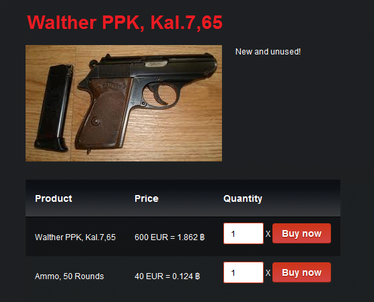Click the red Walther PPK, Kal.7,65 heading
Image resolution: width=374 pixels, height=302 pixels.
click(124, 22)
